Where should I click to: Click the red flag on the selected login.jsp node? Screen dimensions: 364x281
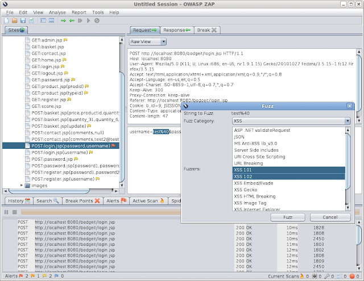tap(113, 145)
